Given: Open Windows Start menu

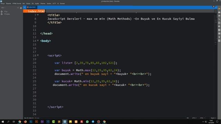Looking at the screenshot, I should coord(3,122).
